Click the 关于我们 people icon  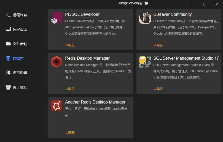[8, 87]
